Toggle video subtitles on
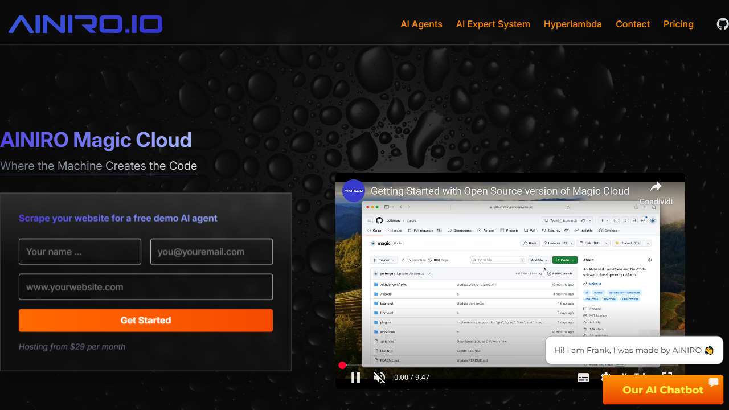 tap(583, 377)
